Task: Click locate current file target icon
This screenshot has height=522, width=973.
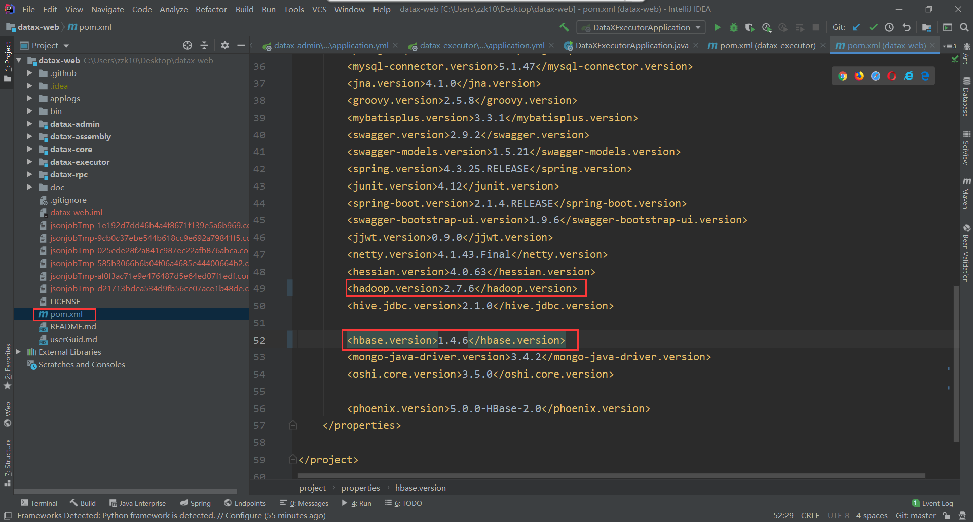Action: point(188,45)
